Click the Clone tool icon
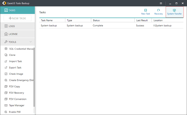Viewport: 187px width, 115px height. tap(6, 55)
